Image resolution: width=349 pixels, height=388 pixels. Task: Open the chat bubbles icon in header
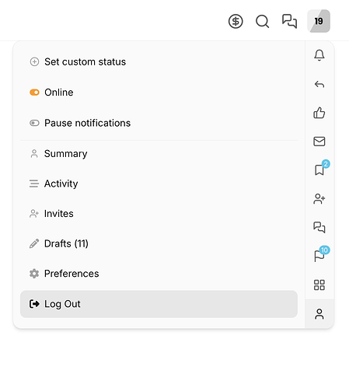click(x=289, y=21)
